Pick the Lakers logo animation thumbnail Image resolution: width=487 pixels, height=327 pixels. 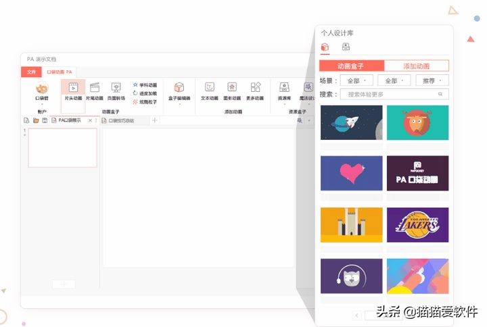(417, 225)
